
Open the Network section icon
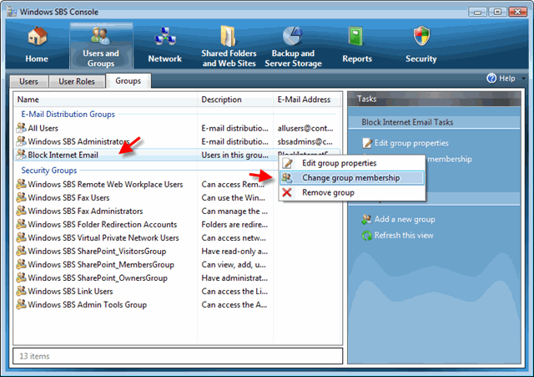165,37
